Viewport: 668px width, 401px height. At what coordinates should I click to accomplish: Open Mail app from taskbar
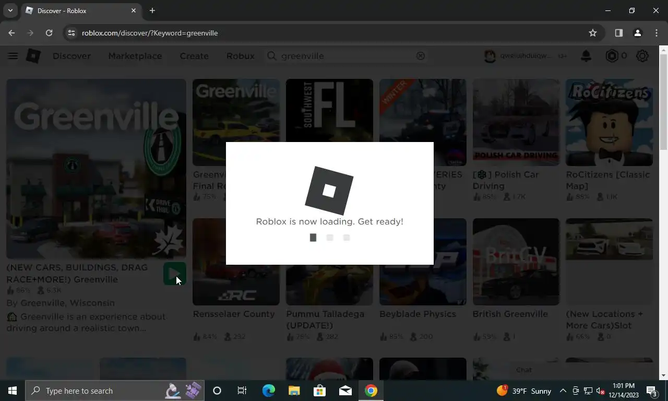click(x=345, y=391)
